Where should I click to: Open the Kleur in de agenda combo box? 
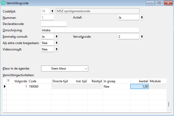(x=64, y=68)
